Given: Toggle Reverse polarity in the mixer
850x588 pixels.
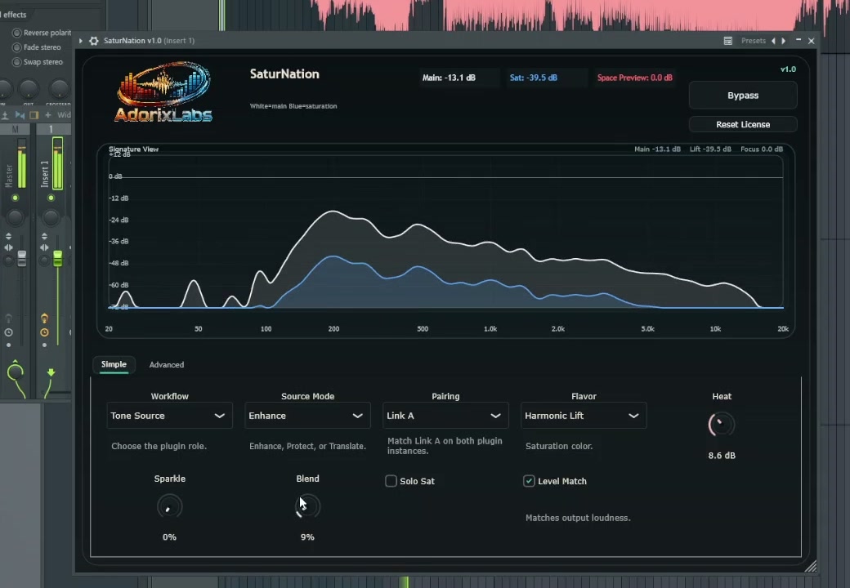Looking at the screenshot, I should (16, 33).
